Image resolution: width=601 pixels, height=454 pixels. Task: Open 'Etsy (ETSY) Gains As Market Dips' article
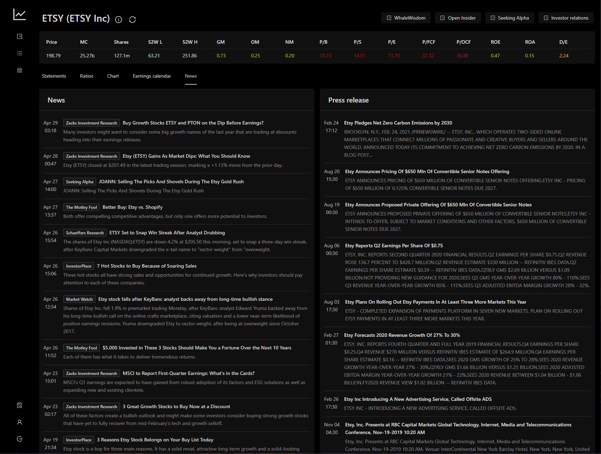186,156
